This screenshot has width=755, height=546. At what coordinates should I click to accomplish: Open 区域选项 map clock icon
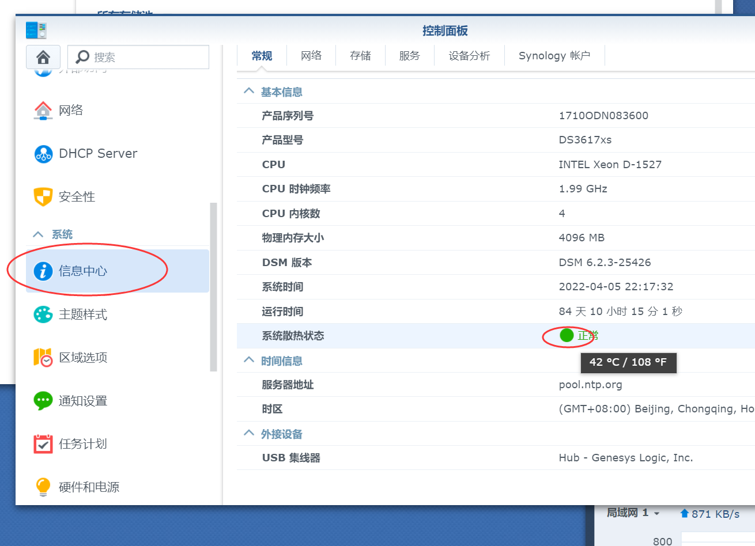(43, 358)
